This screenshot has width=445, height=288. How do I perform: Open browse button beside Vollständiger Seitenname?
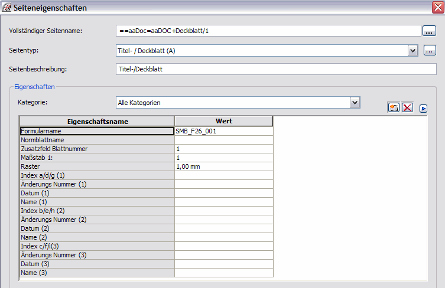click(x=429, y=31)
